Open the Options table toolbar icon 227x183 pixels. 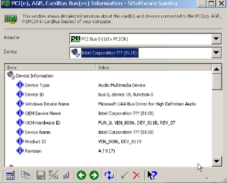(x=10, y=175)
